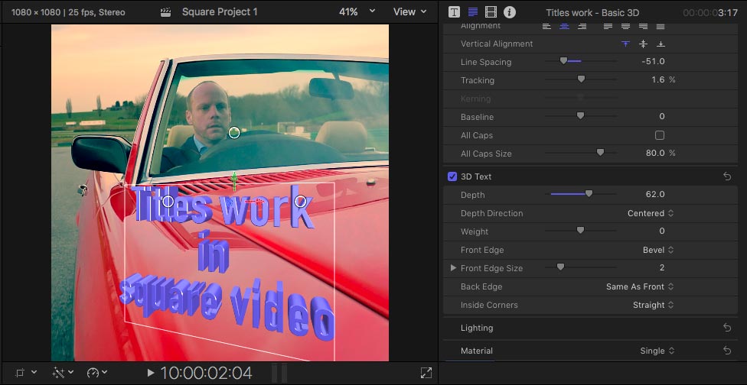Click the Tracking slider

click(580, 79)
